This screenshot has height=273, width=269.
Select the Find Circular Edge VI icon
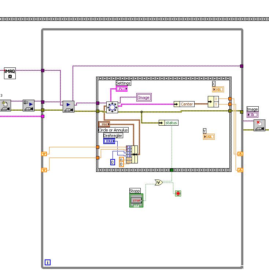click(112, 107)
